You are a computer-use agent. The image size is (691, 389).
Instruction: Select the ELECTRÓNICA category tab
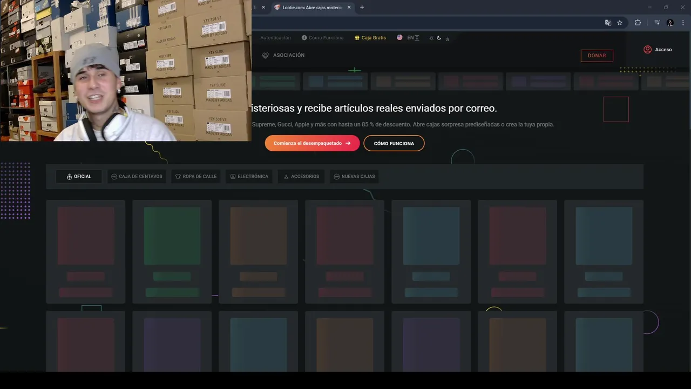click(x=249, y=177)
